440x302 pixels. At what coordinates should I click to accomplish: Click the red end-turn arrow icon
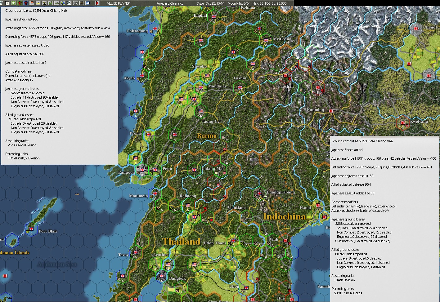(x=97, y=3)
